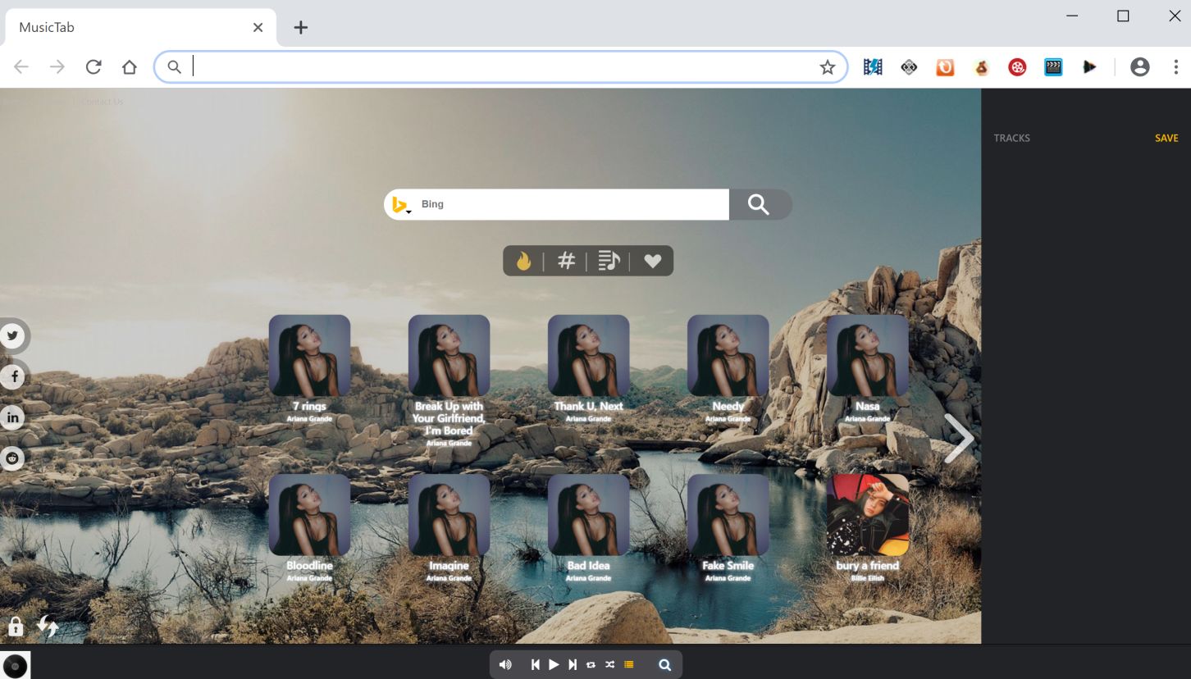
Task: Open the Contact Us link
Action: click(x=102, y=102)
